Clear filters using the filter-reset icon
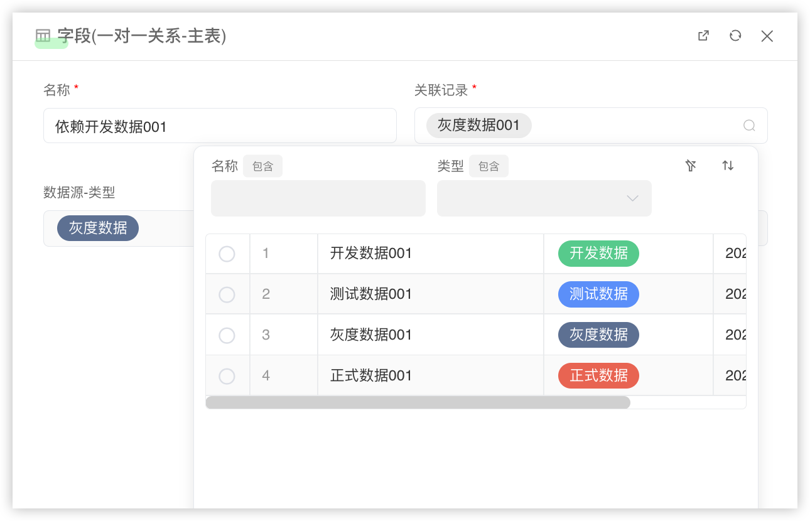This screenshot has height=521, width=810. coord(691,166)
